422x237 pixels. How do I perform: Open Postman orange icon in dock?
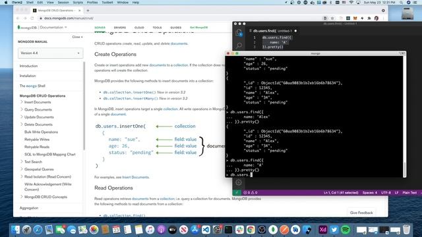(x=284, y=230)
